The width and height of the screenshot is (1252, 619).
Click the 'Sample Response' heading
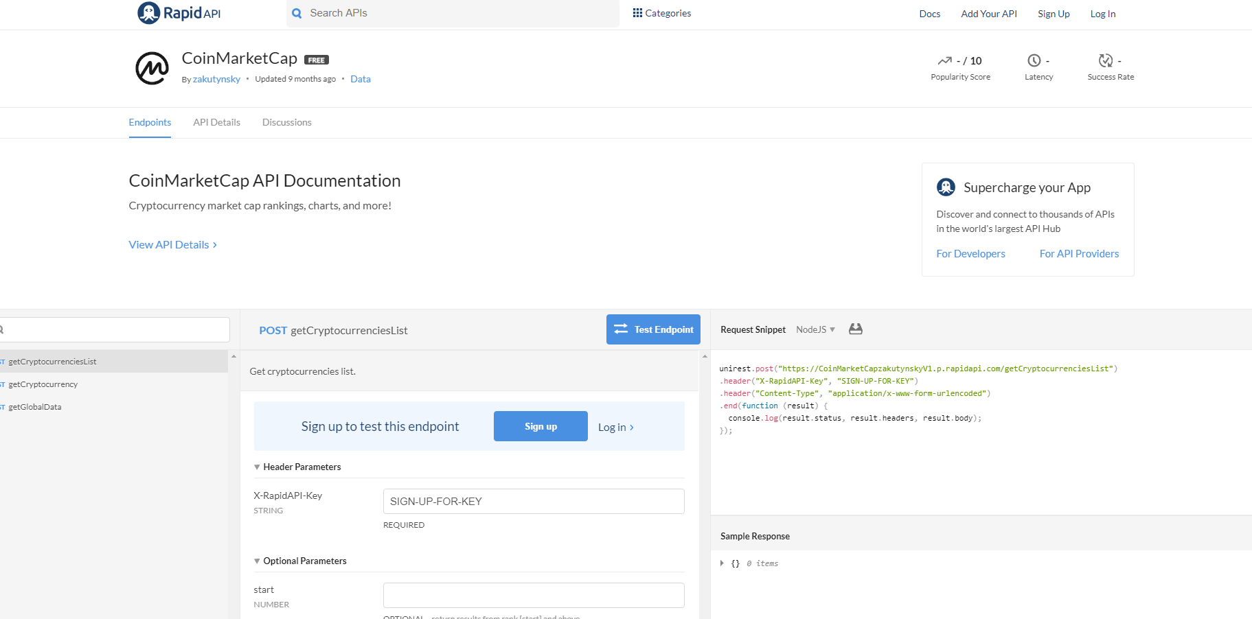755,536
